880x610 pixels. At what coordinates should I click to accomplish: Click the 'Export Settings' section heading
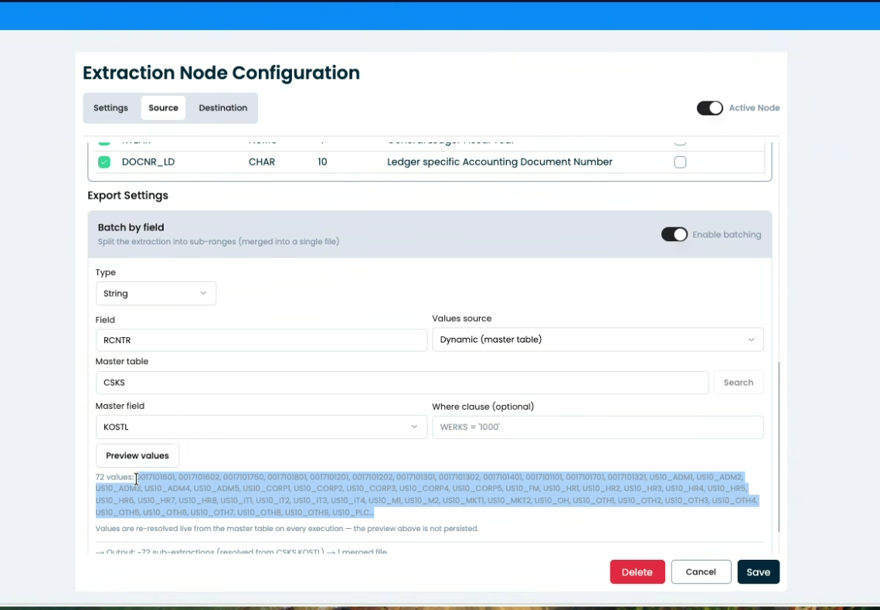pyautogui.click(x=128, y=196)
